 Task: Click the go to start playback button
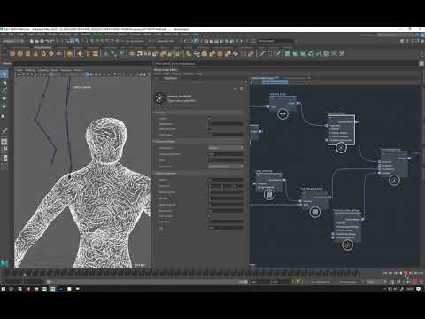385,273
